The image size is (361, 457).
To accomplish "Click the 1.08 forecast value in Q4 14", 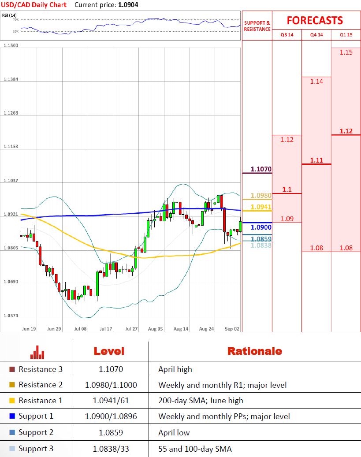I will click(x=316, y=248).
